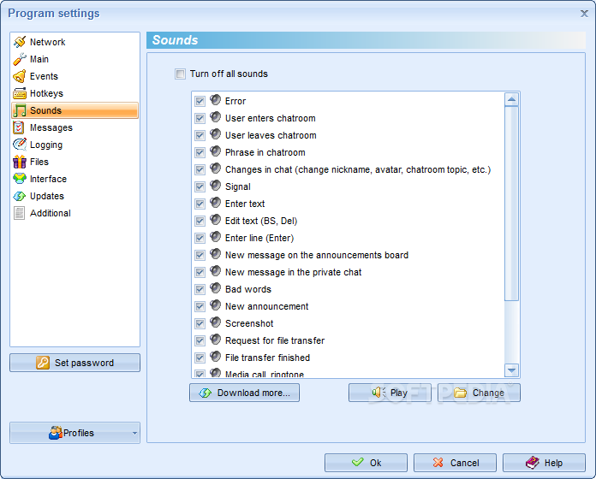Enable Turn off all sounds checkbox
Viewport: 596px width, 479px height.
pyautogui.click(x=180, y=74)
